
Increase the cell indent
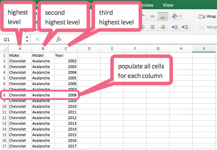[185, 27]
